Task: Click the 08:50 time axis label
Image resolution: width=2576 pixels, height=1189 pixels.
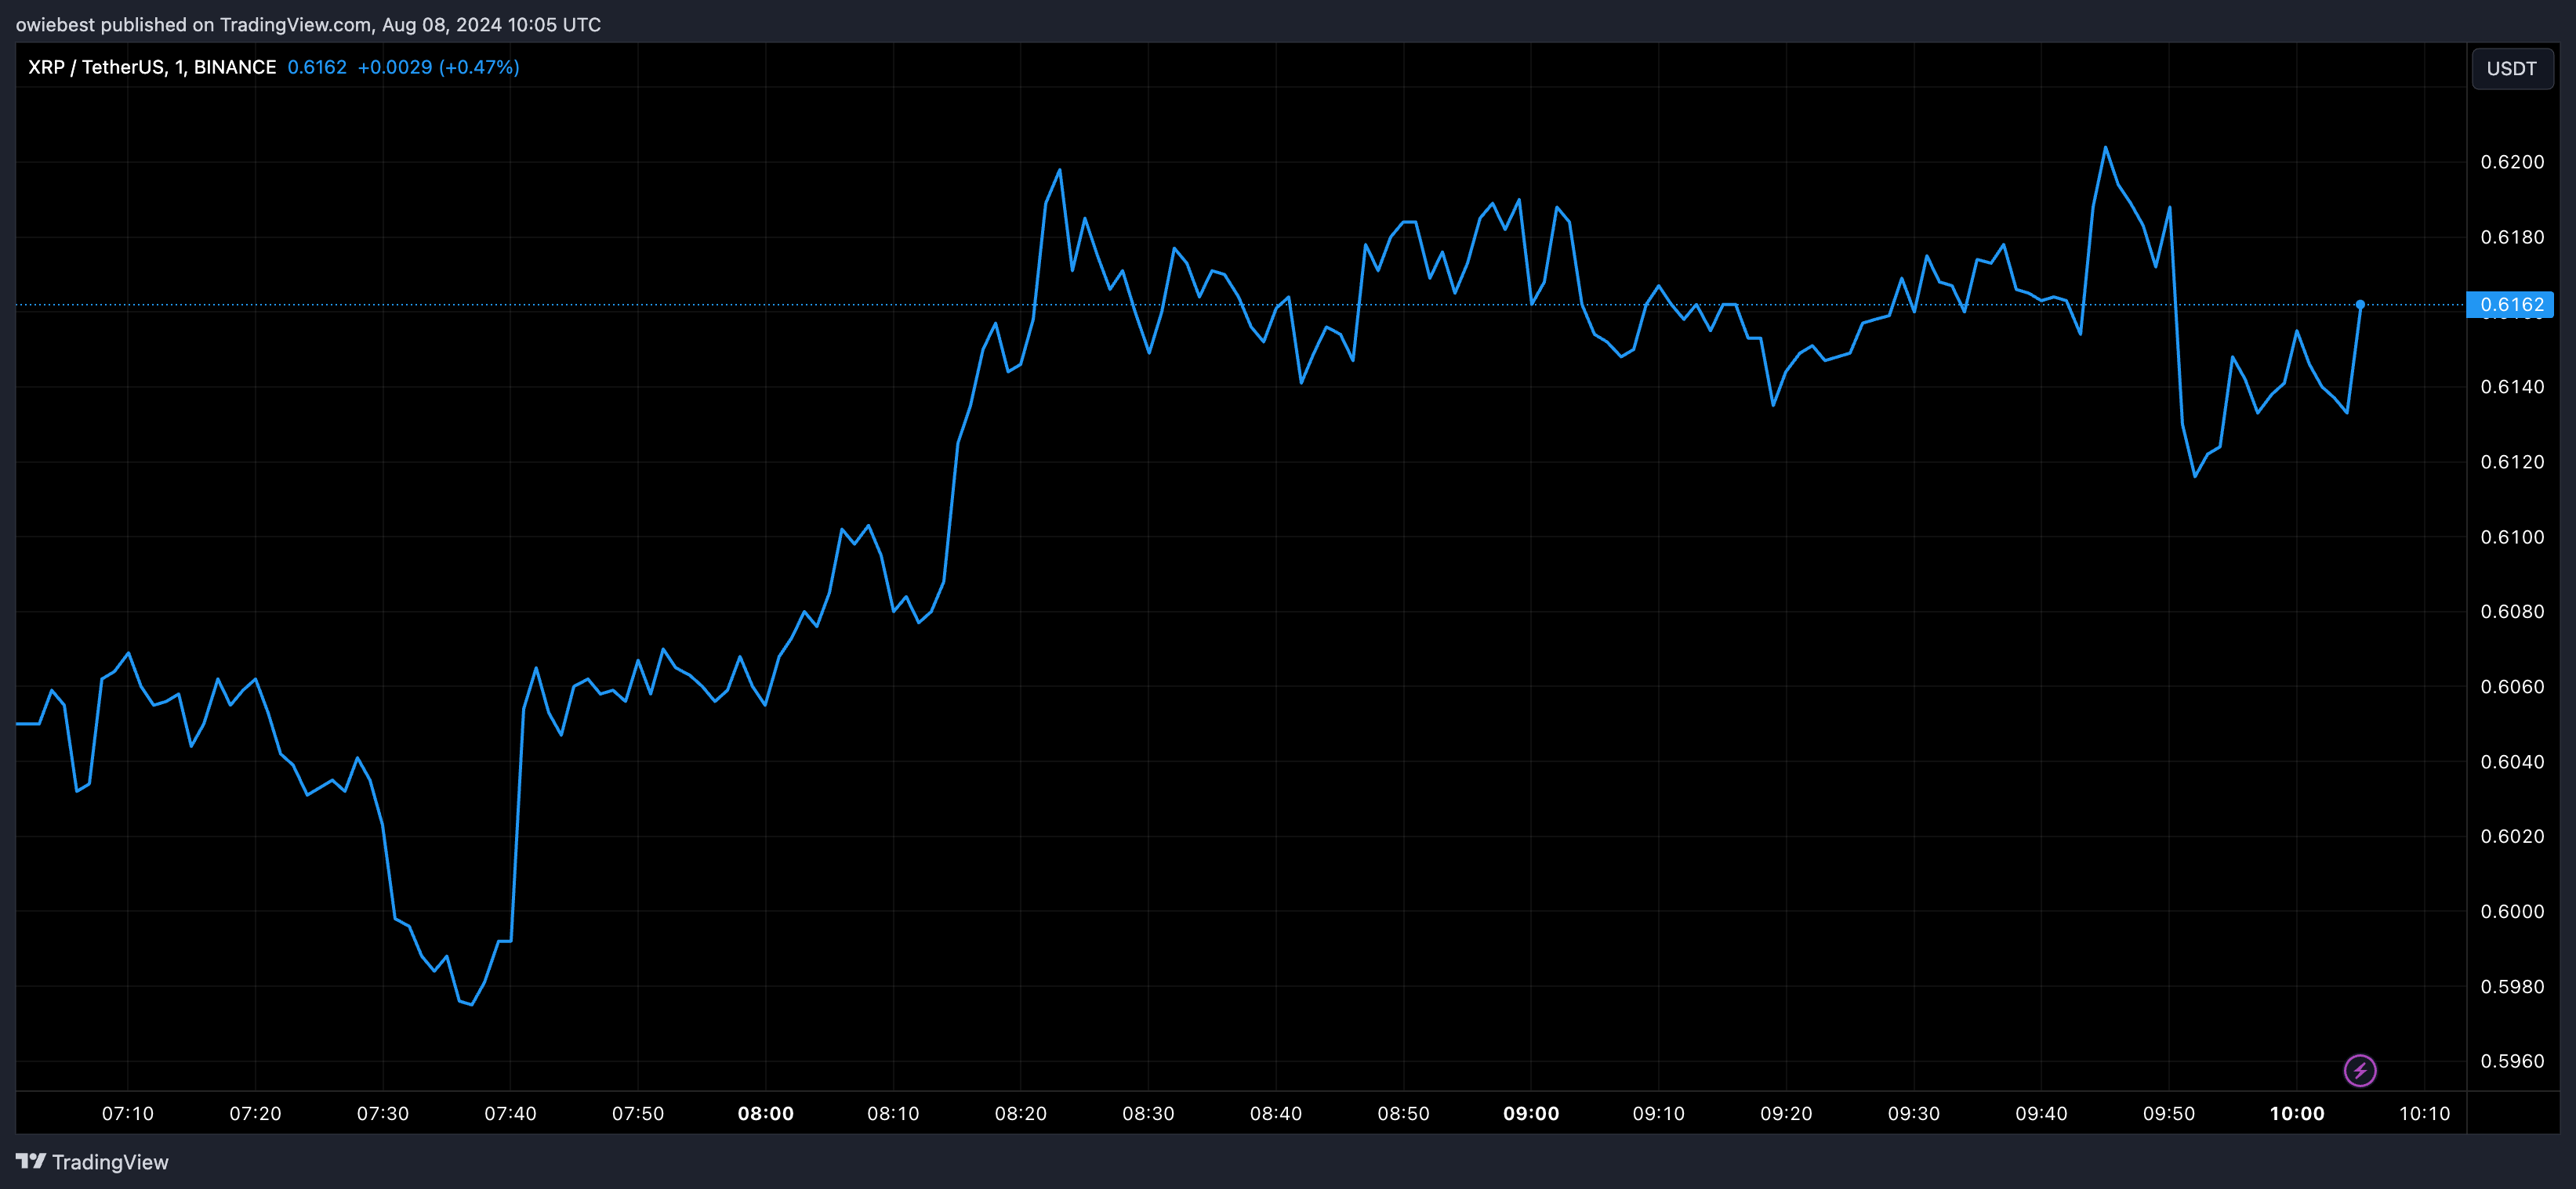Action: click(x=1403, y=1113)
